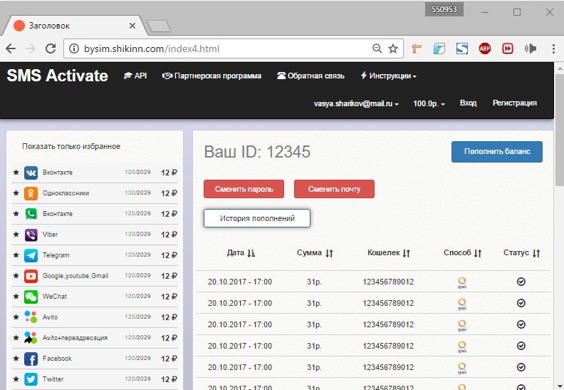Click the speaker audio extension icon

(531, 48)
